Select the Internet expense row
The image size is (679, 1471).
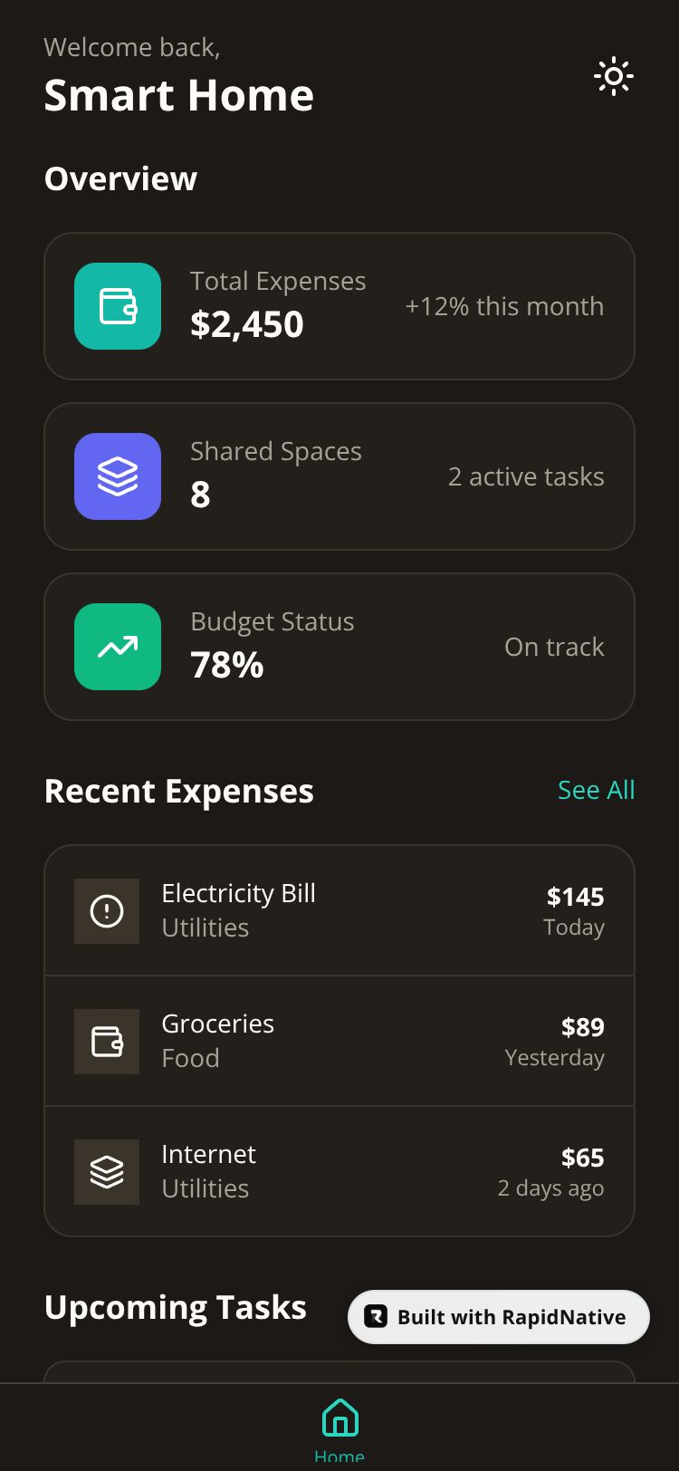(x=339, y=1171)
